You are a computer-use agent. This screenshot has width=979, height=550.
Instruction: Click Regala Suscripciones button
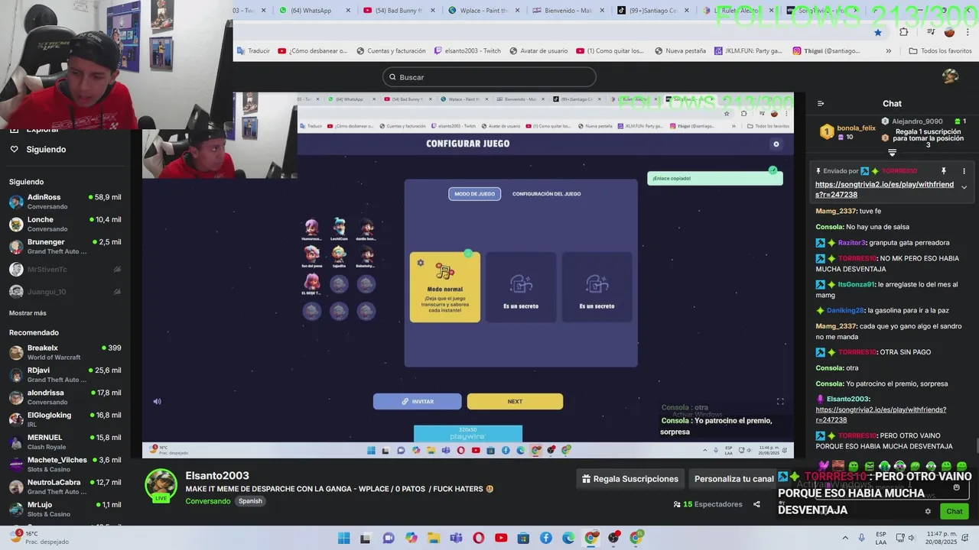coord(630,479)
